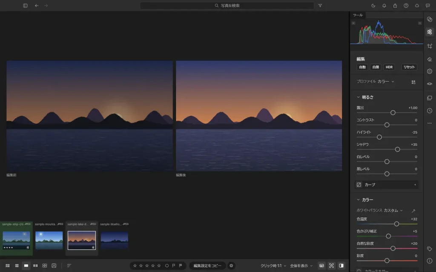Open the three-dots more options
Screen dimensions: 436x272
(429, 123)
